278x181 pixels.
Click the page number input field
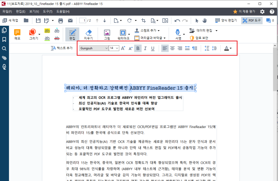pyautogui.click(x=83, y=20)
